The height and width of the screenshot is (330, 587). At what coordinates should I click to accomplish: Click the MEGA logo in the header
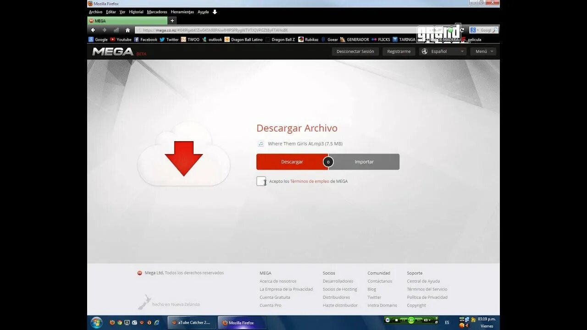click(113, 51)
